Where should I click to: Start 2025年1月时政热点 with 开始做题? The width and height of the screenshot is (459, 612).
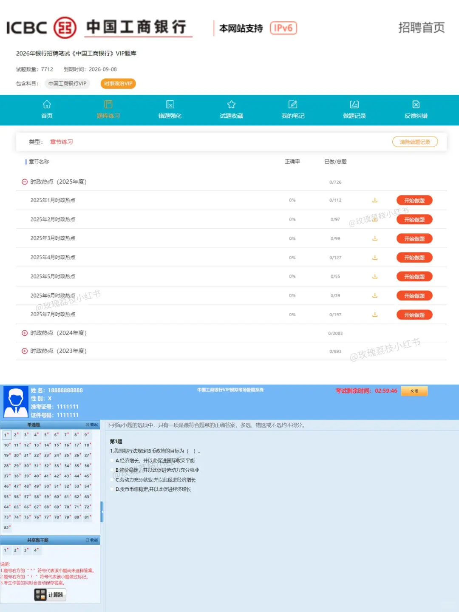[414, 201]
